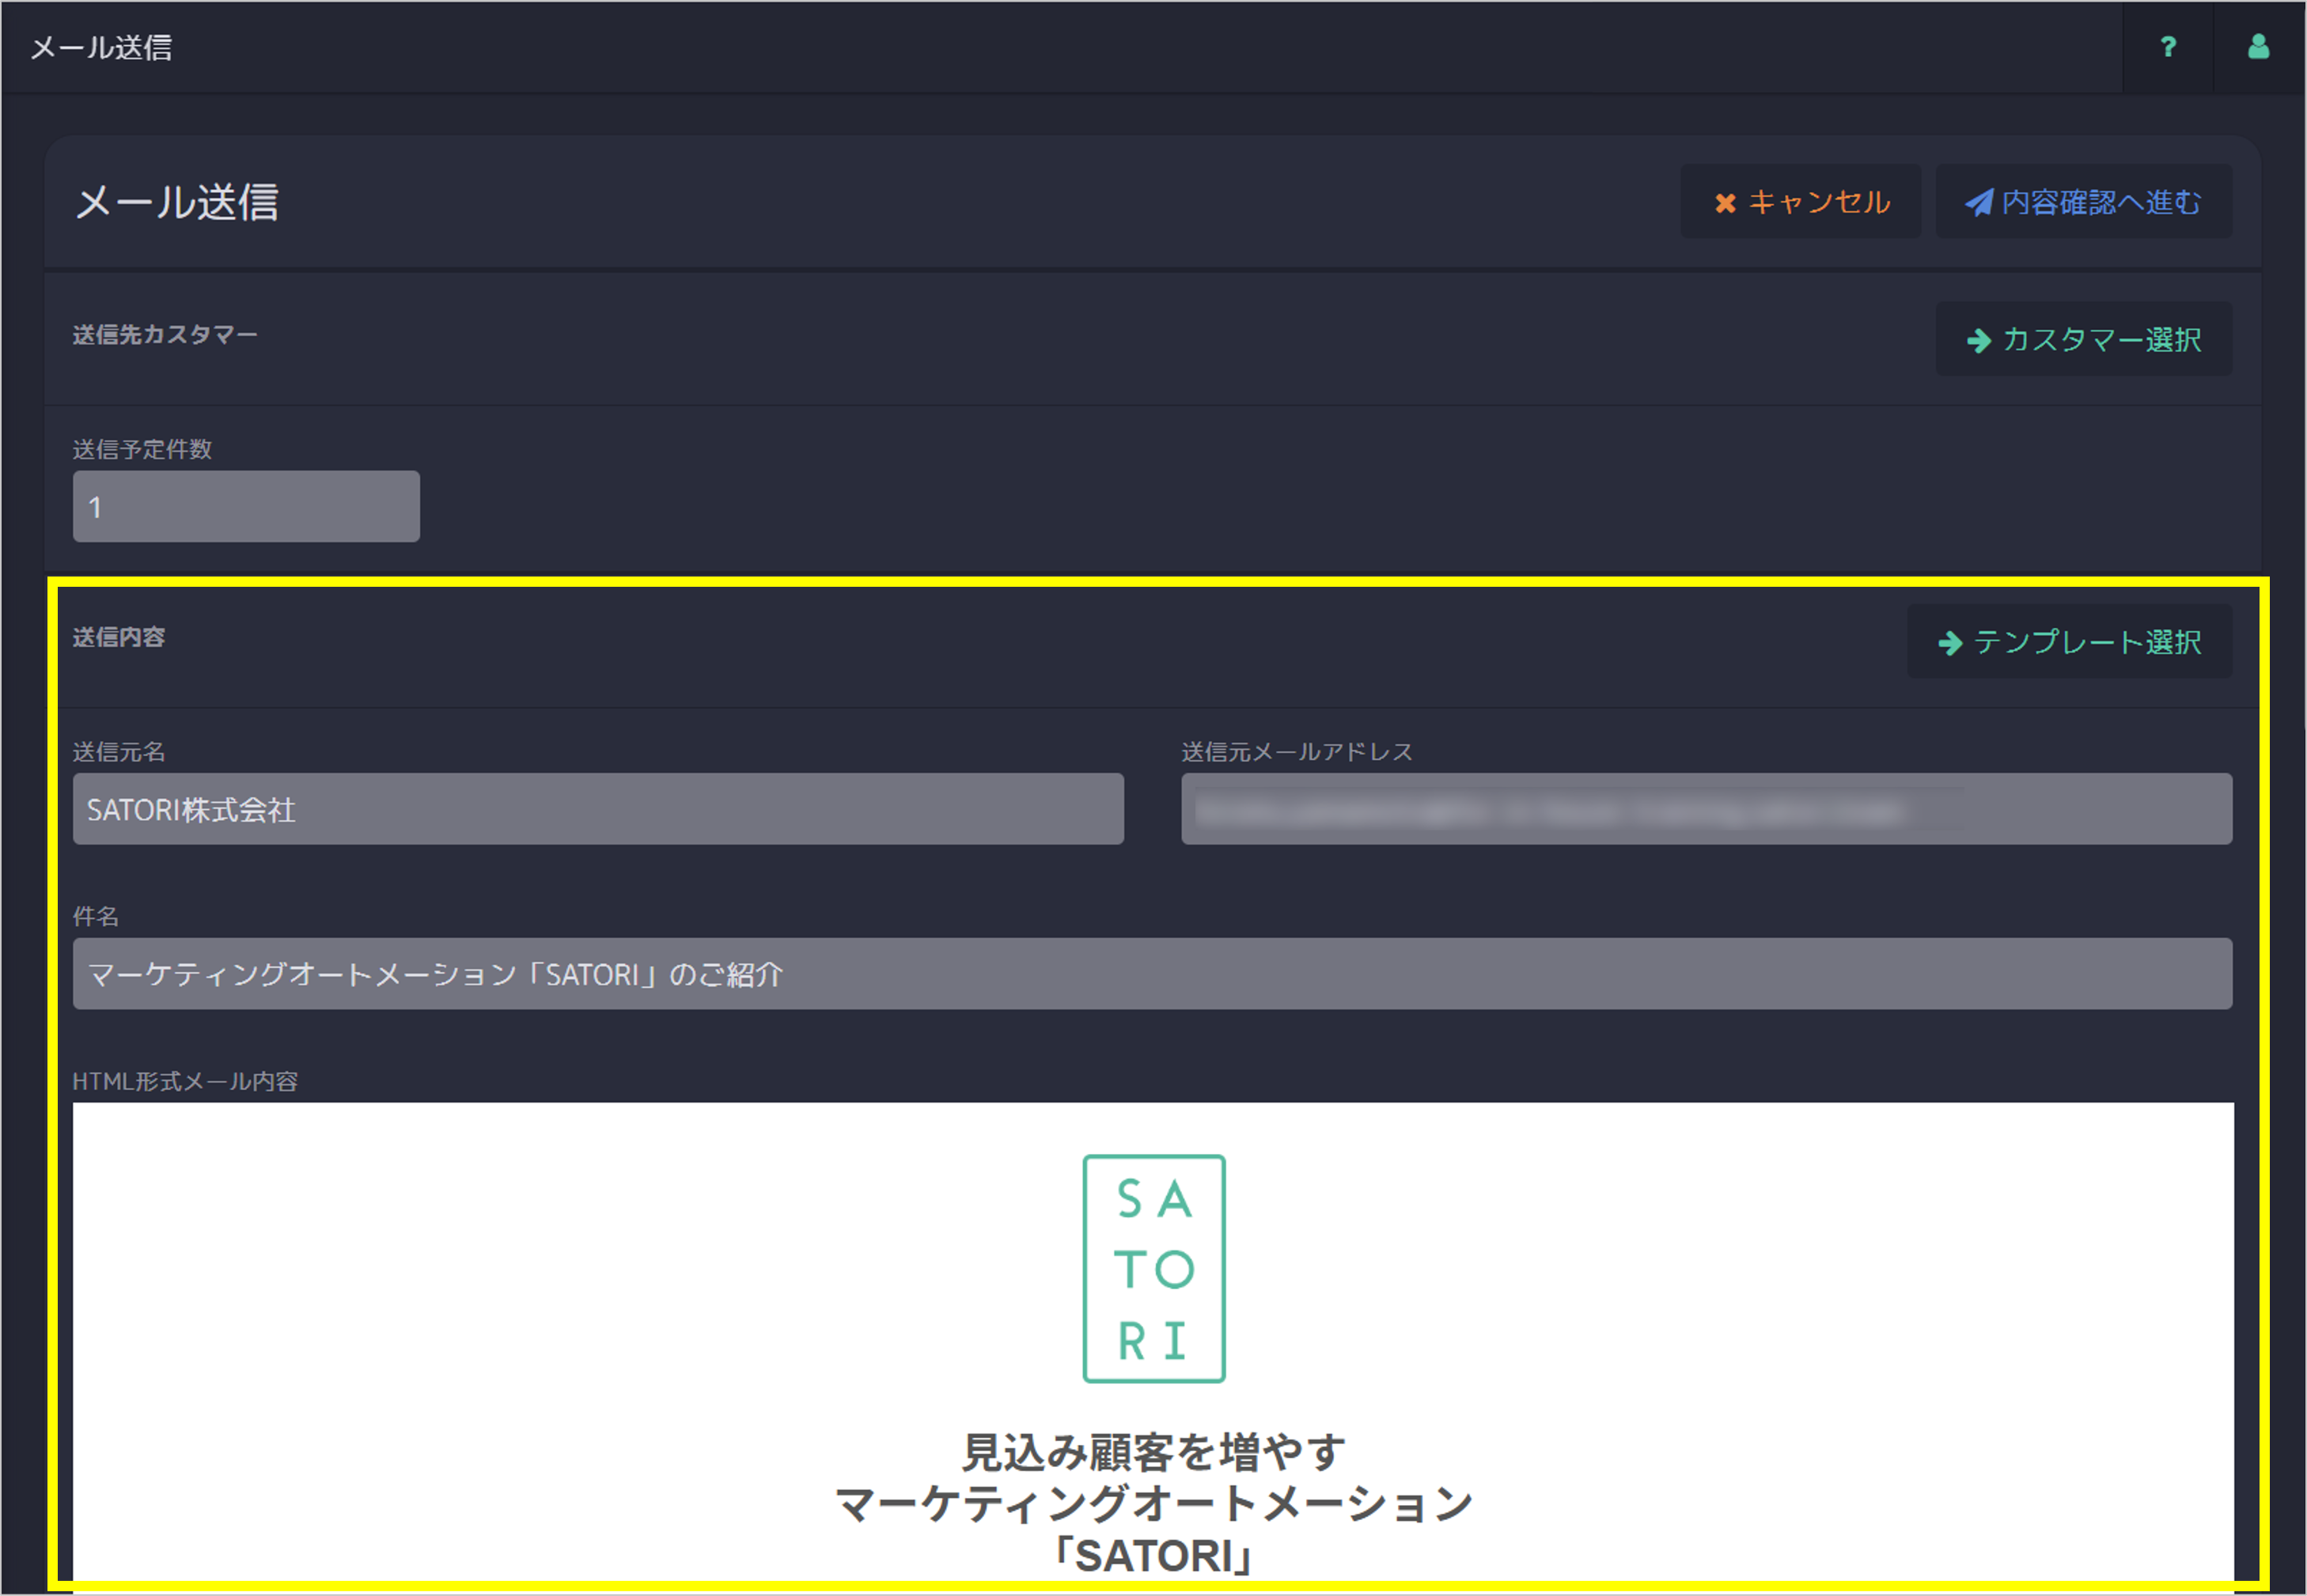Click the green arrow beside カスタマー選択

(x=1978, y=341)
